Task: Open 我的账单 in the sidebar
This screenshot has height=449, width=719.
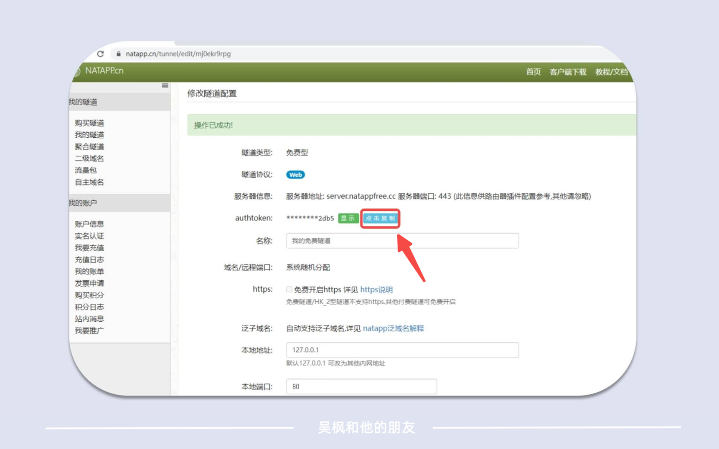Action: (89, 271)
